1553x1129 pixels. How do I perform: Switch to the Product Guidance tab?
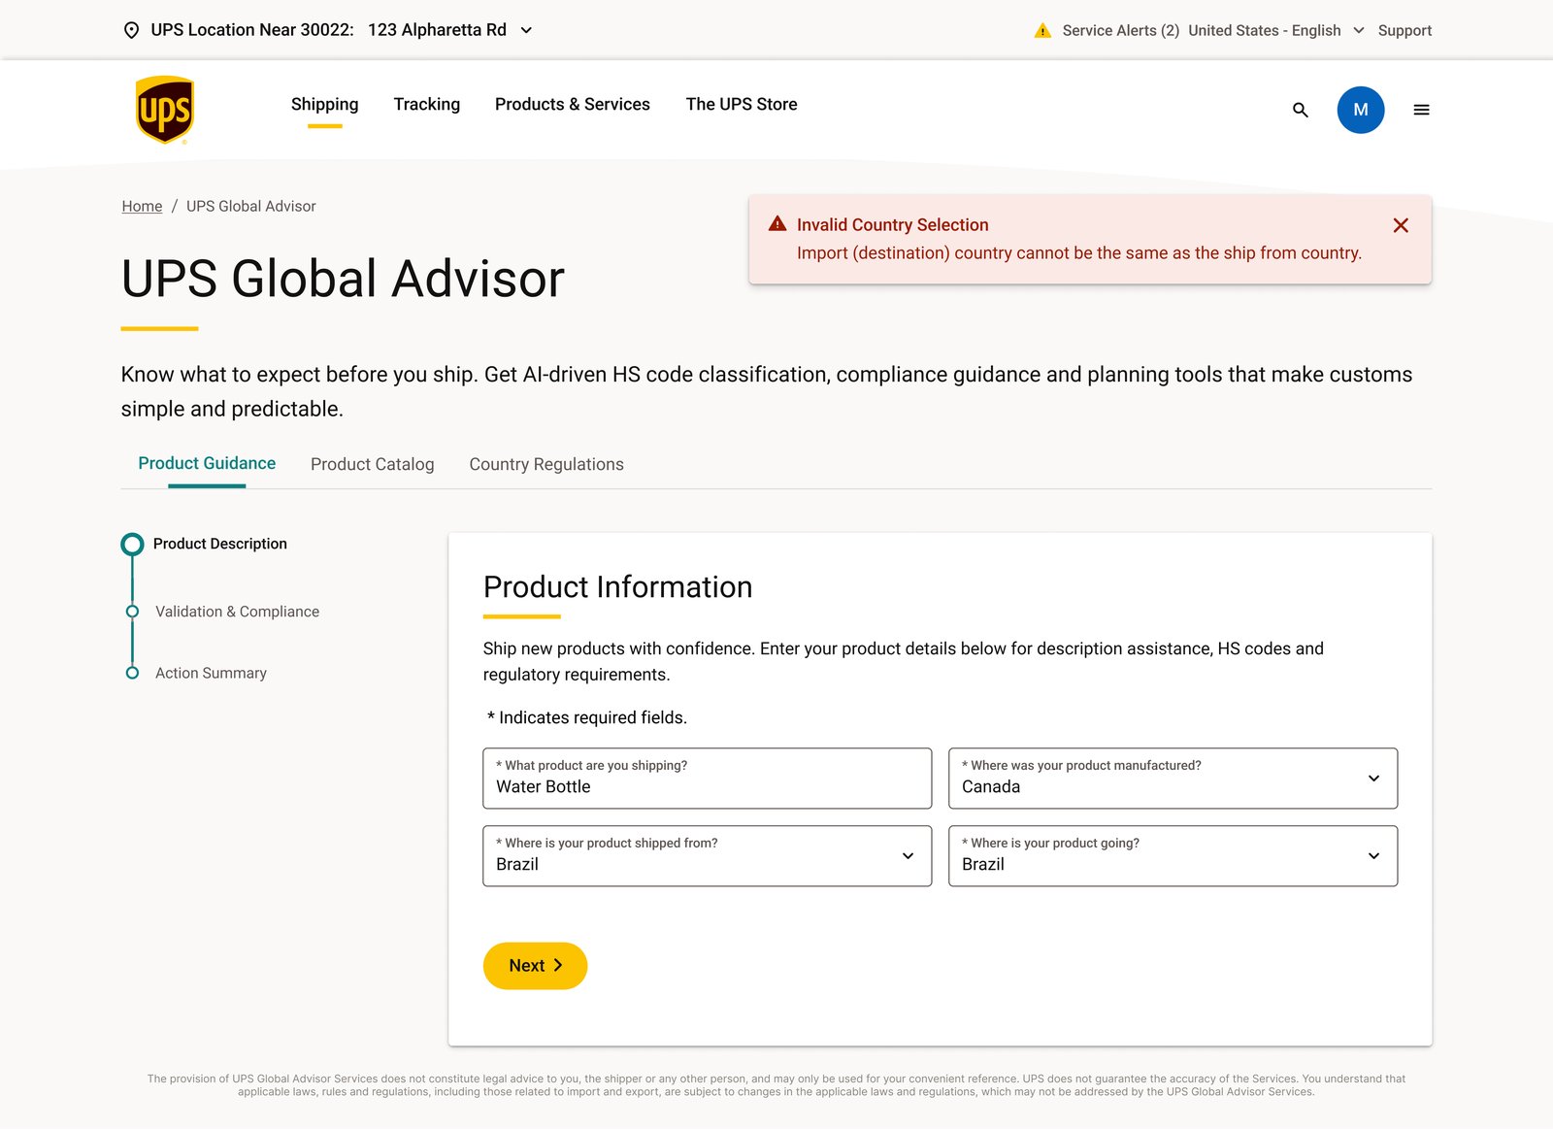(207, 464)
